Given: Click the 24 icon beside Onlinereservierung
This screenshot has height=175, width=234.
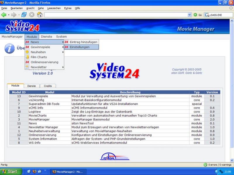Looking at the screenshot, I should click(27, 62).
